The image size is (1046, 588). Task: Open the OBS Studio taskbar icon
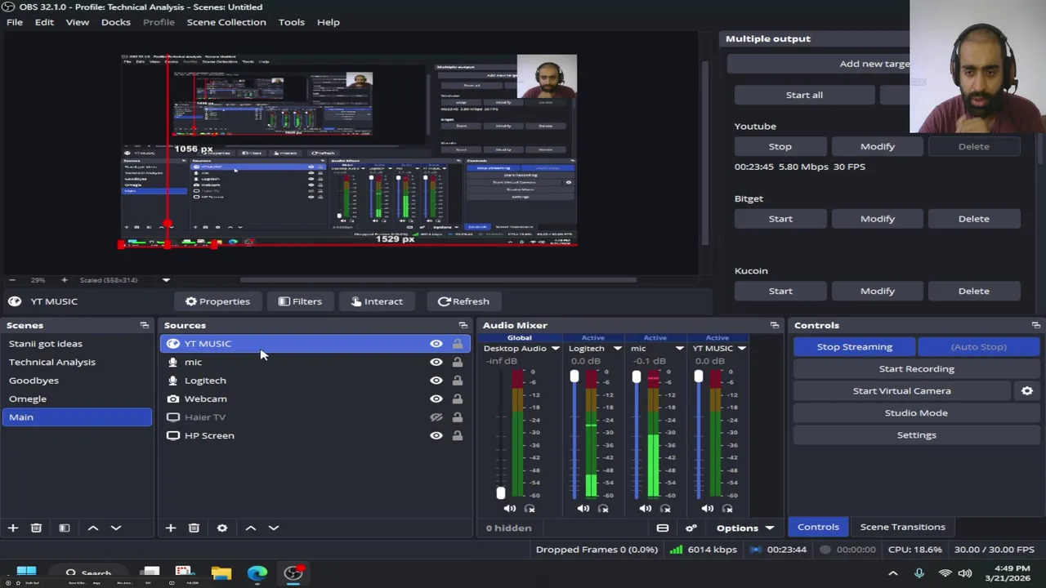(293, 572)
